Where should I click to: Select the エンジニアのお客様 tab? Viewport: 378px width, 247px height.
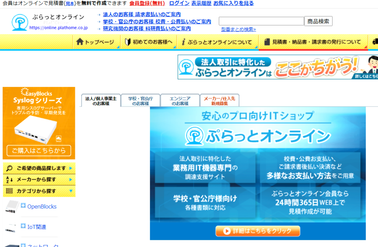point(180,101)
